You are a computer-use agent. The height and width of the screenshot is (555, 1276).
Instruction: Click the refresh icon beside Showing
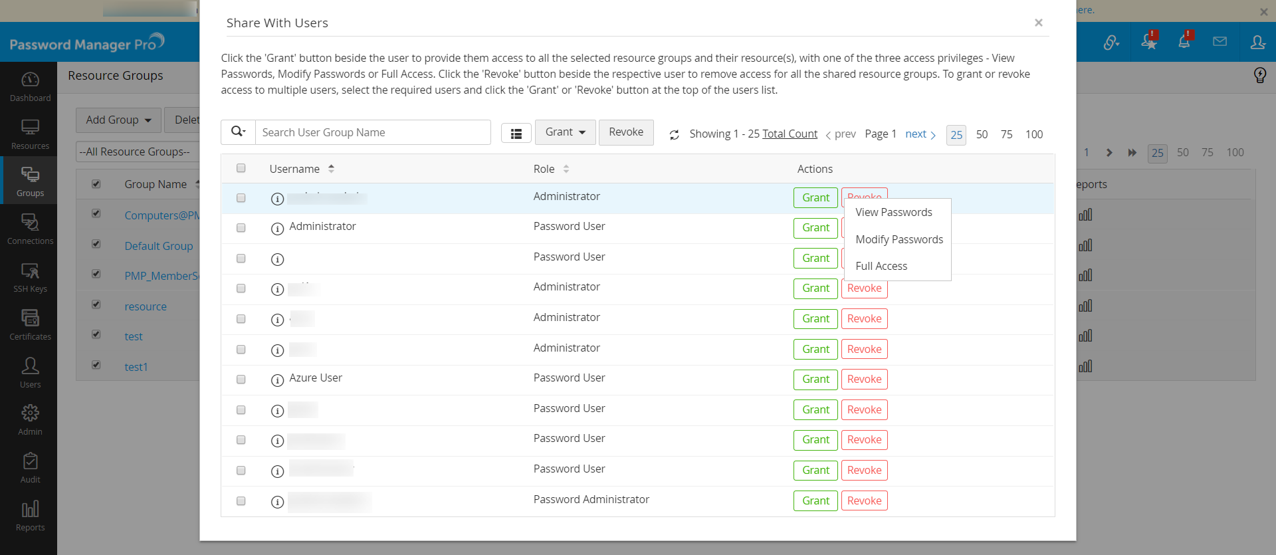click(674, 135)
